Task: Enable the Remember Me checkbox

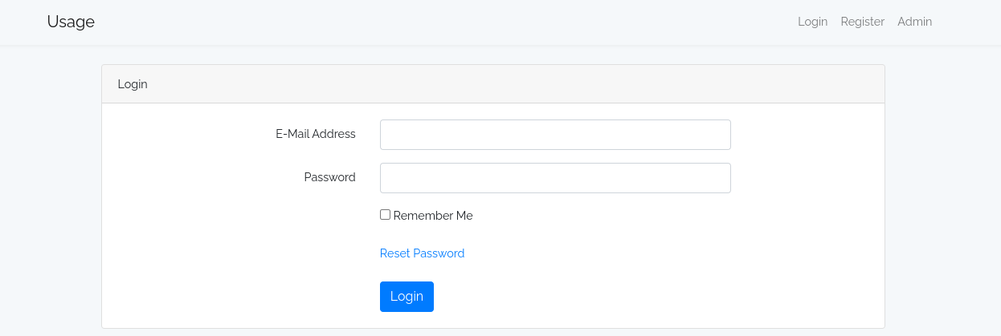Action: (x=385, y=215)
